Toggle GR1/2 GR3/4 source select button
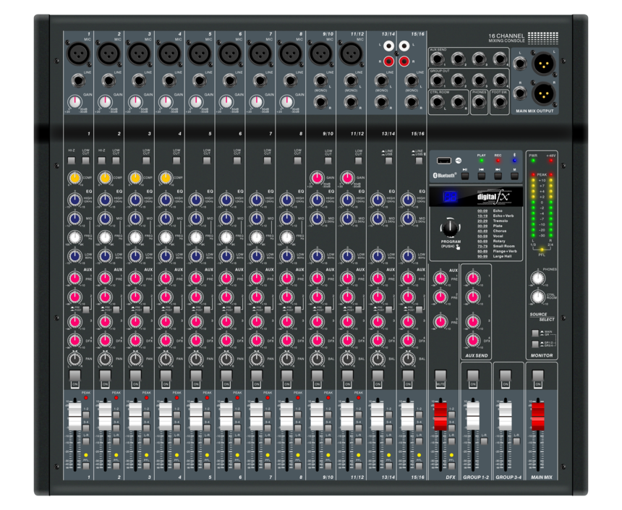Screen dimensions: 622x510 coord(535,344)
